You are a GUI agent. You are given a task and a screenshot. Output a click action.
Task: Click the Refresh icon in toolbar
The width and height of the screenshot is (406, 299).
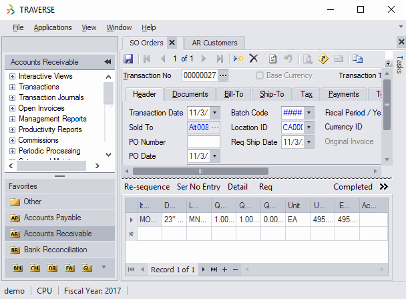(x=273, y=59)
